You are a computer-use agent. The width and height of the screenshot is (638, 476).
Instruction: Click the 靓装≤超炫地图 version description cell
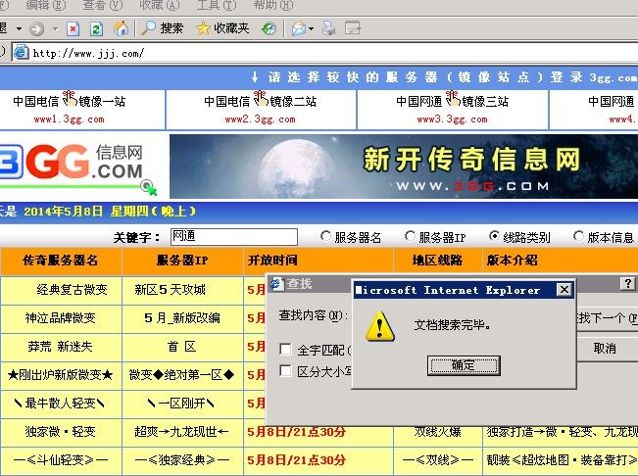561,460
